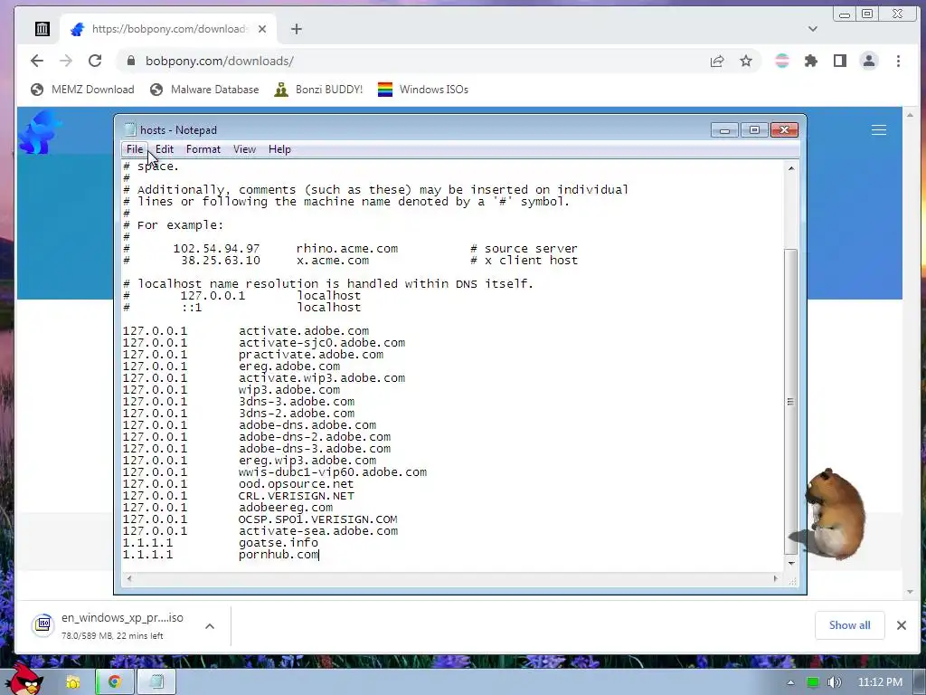Expand the tab search chevron
926x695 pixels.
tap(813, 28)
